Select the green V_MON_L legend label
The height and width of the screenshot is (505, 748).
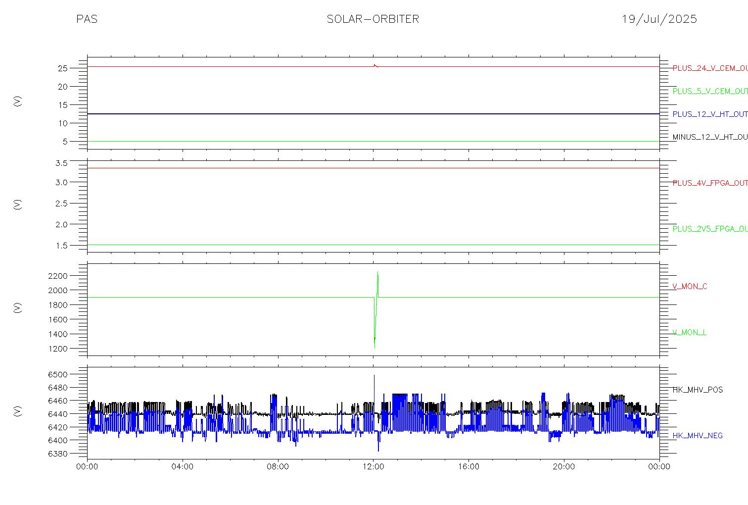(x=689, y=333)
